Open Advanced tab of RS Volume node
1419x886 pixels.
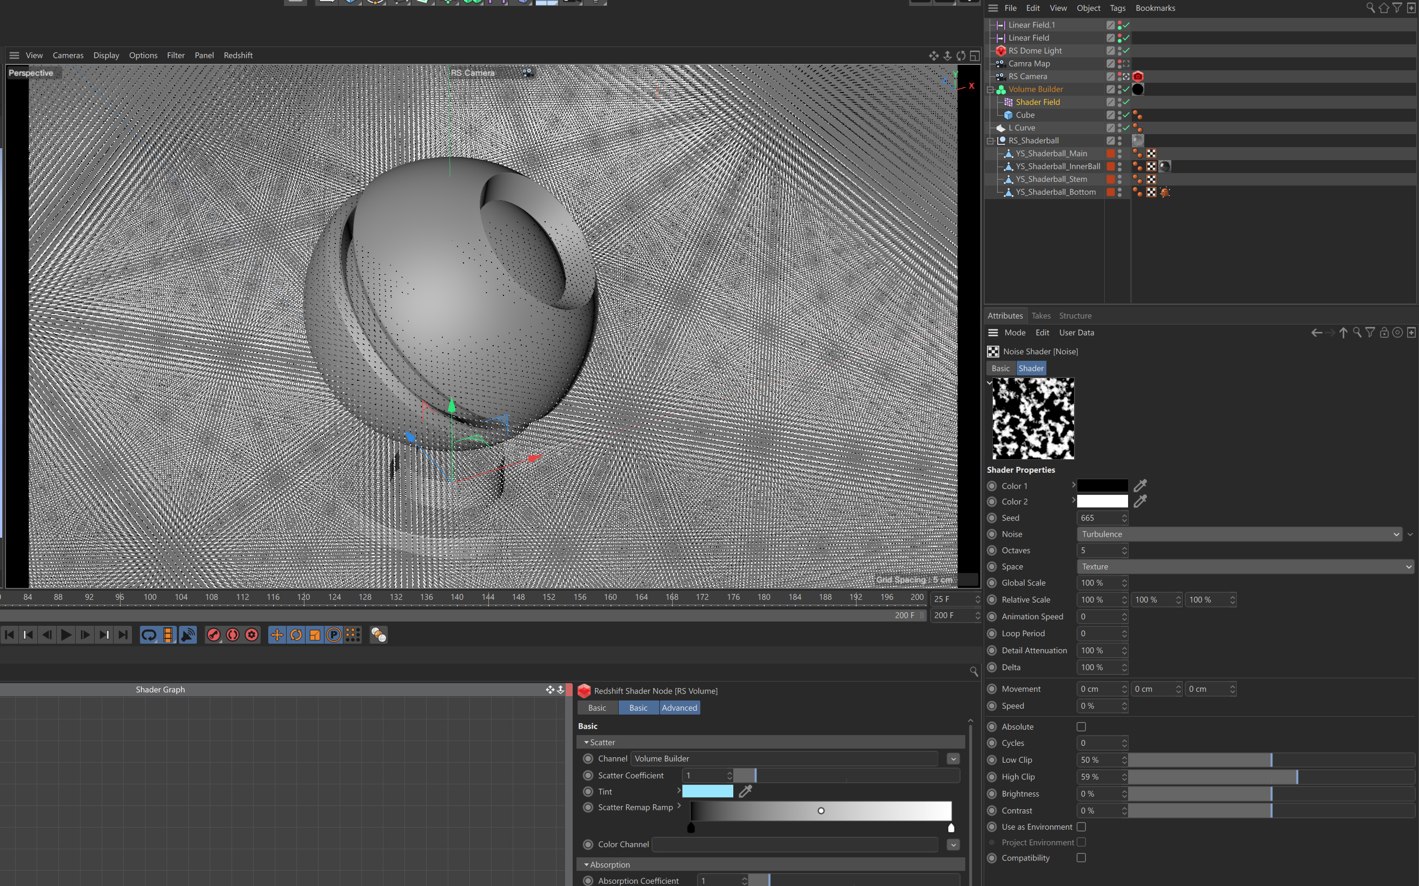click(680, 708)
